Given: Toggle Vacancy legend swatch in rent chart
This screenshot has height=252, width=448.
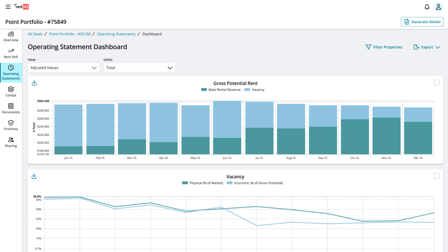Looking at the screenshot, I should pos(247,90).
